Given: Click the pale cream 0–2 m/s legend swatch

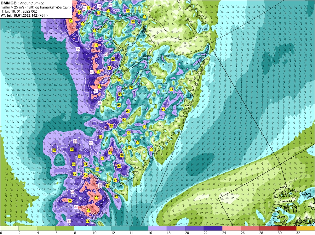Looking at the screenshot, I should pos(9,228).
